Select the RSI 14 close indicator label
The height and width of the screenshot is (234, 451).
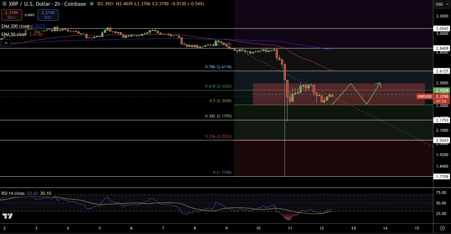(x=13, y=193)
